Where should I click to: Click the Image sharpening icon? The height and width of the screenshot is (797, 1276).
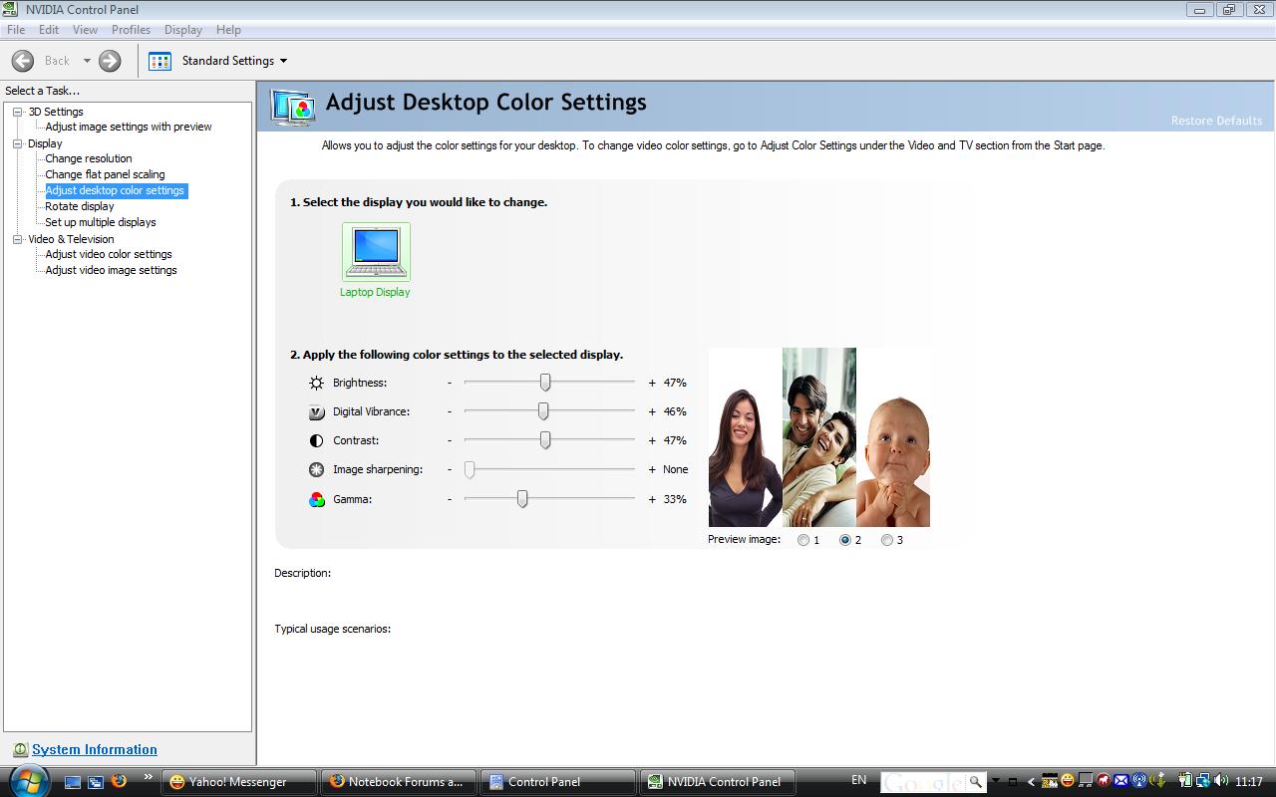316,469
